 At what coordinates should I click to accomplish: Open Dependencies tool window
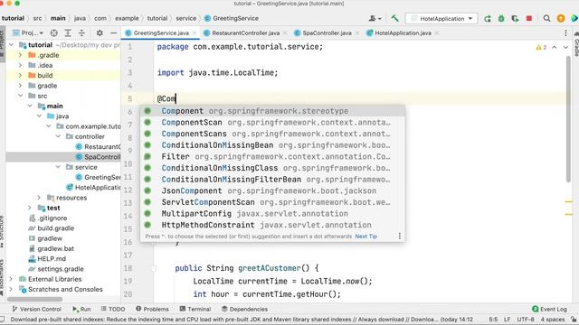tap(244, 309)
